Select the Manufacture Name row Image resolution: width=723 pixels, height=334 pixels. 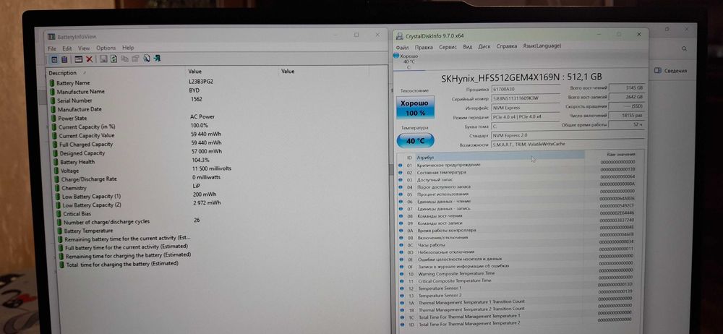(x=217, y=91)
